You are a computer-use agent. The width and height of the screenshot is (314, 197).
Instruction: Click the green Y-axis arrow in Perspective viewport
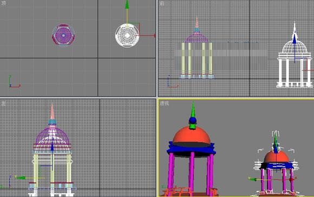coord(253,179)
